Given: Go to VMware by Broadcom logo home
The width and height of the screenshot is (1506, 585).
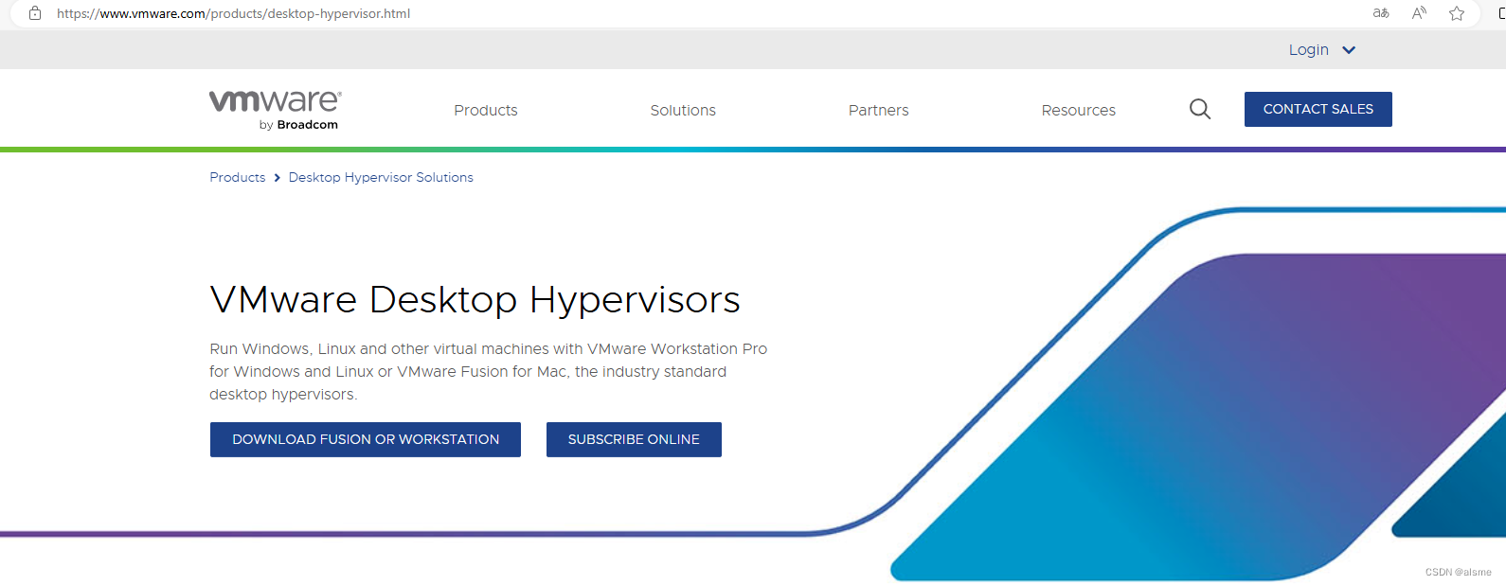Looking at the screenshot, I should 276,110.
